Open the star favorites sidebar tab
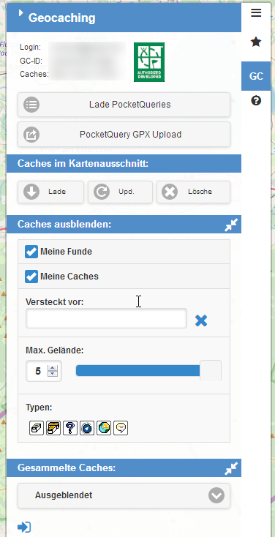The height and width of the screenshot is (537, 275). coord(256,42)
